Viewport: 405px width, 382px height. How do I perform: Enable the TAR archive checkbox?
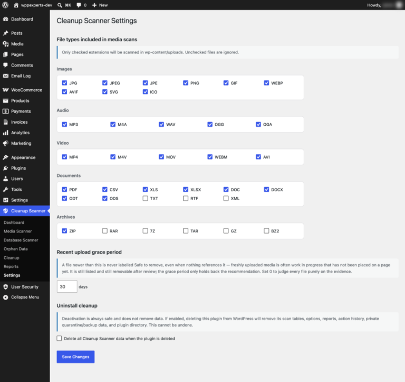[186, 230]
